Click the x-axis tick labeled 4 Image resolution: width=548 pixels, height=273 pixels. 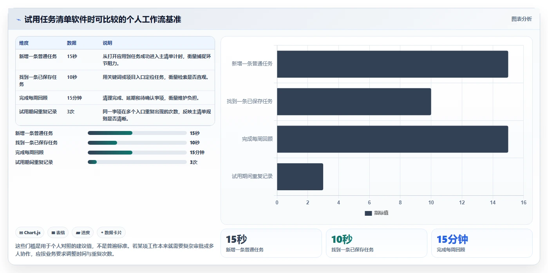pyautogui.click(x=338, y=203)
